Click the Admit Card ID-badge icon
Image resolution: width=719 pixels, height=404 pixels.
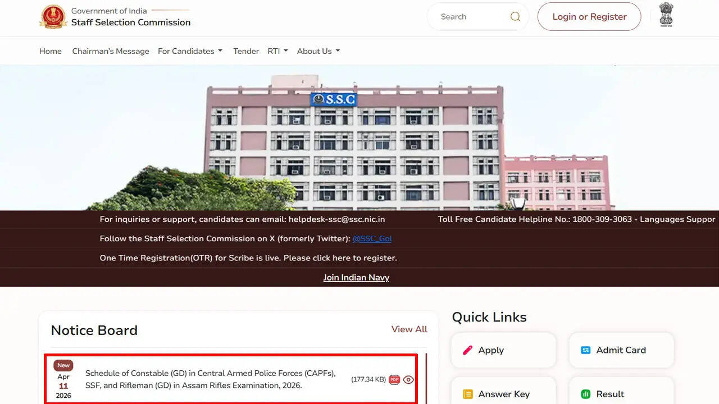(585, 350)
